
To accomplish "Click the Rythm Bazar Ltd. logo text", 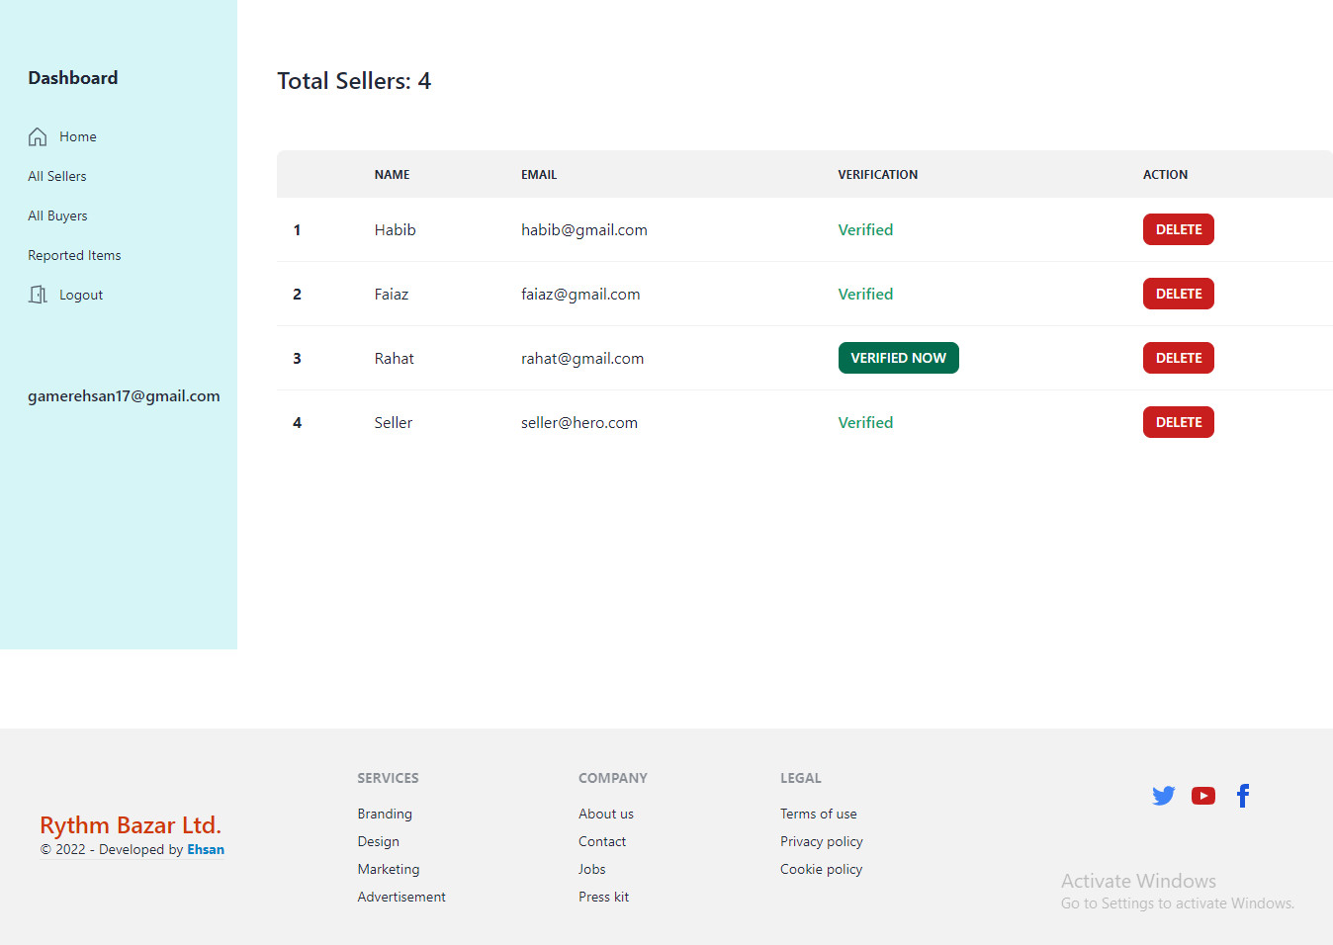I will (131, 824).
